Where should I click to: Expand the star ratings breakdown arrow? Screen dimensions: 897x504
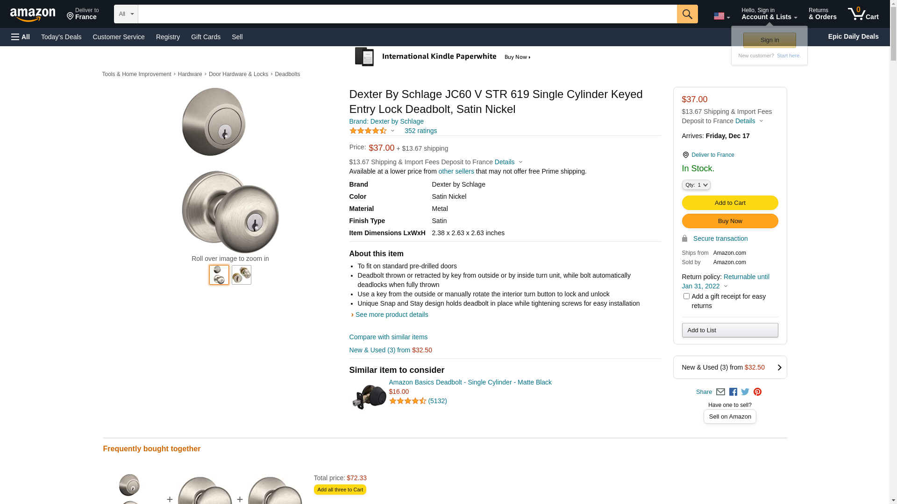coord(392,131)
